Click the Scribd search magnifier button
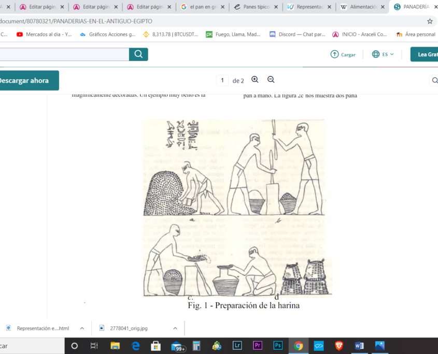This screenshot has height=354, width=438. 138,54
